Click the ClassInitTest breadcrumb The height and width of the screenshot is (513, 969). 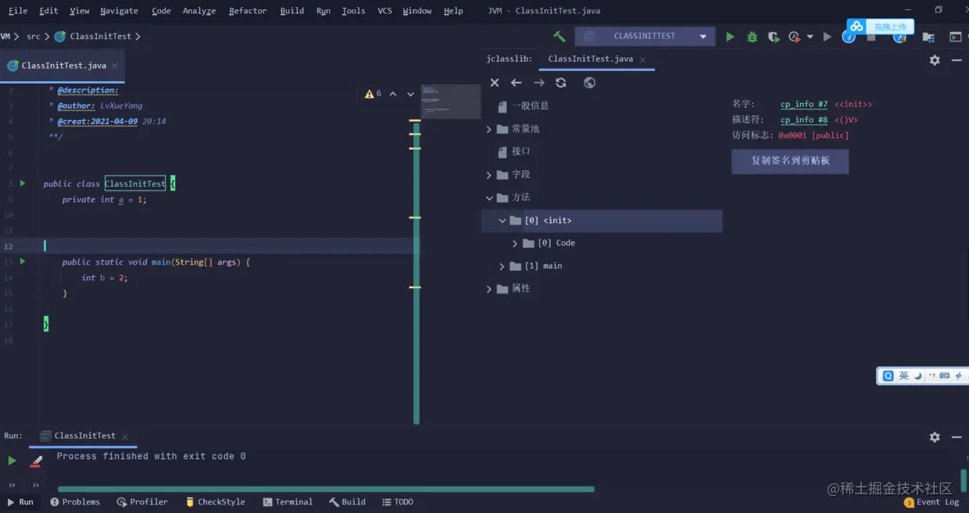(100, 37)
